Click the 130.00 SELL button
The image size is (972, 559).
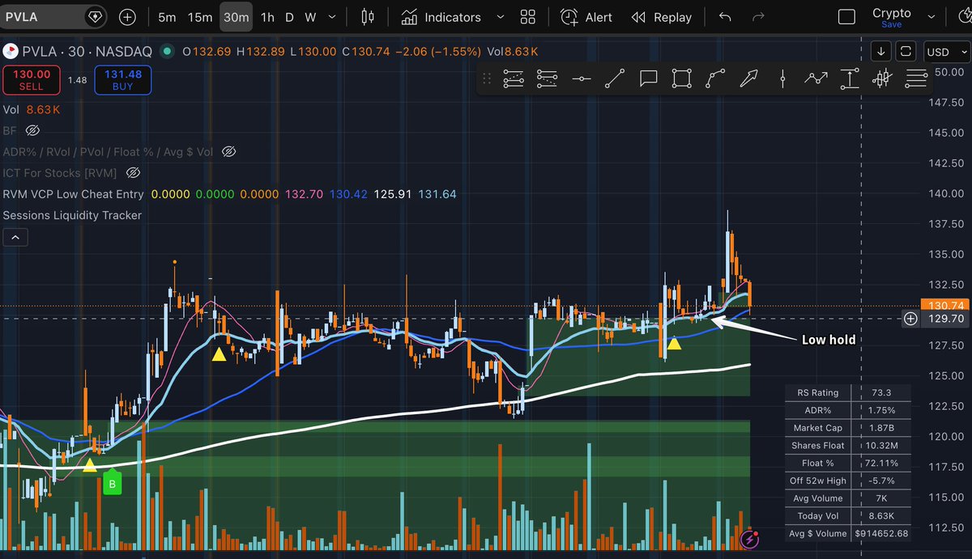pos(31,80)
